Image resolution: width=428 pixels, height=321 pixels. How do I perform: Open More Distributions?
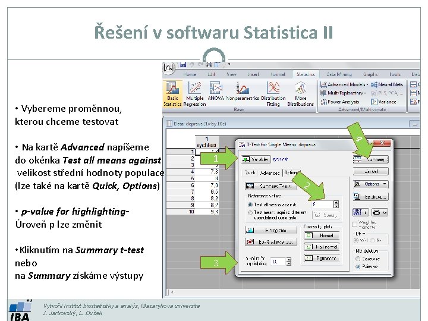coord(300,94)
